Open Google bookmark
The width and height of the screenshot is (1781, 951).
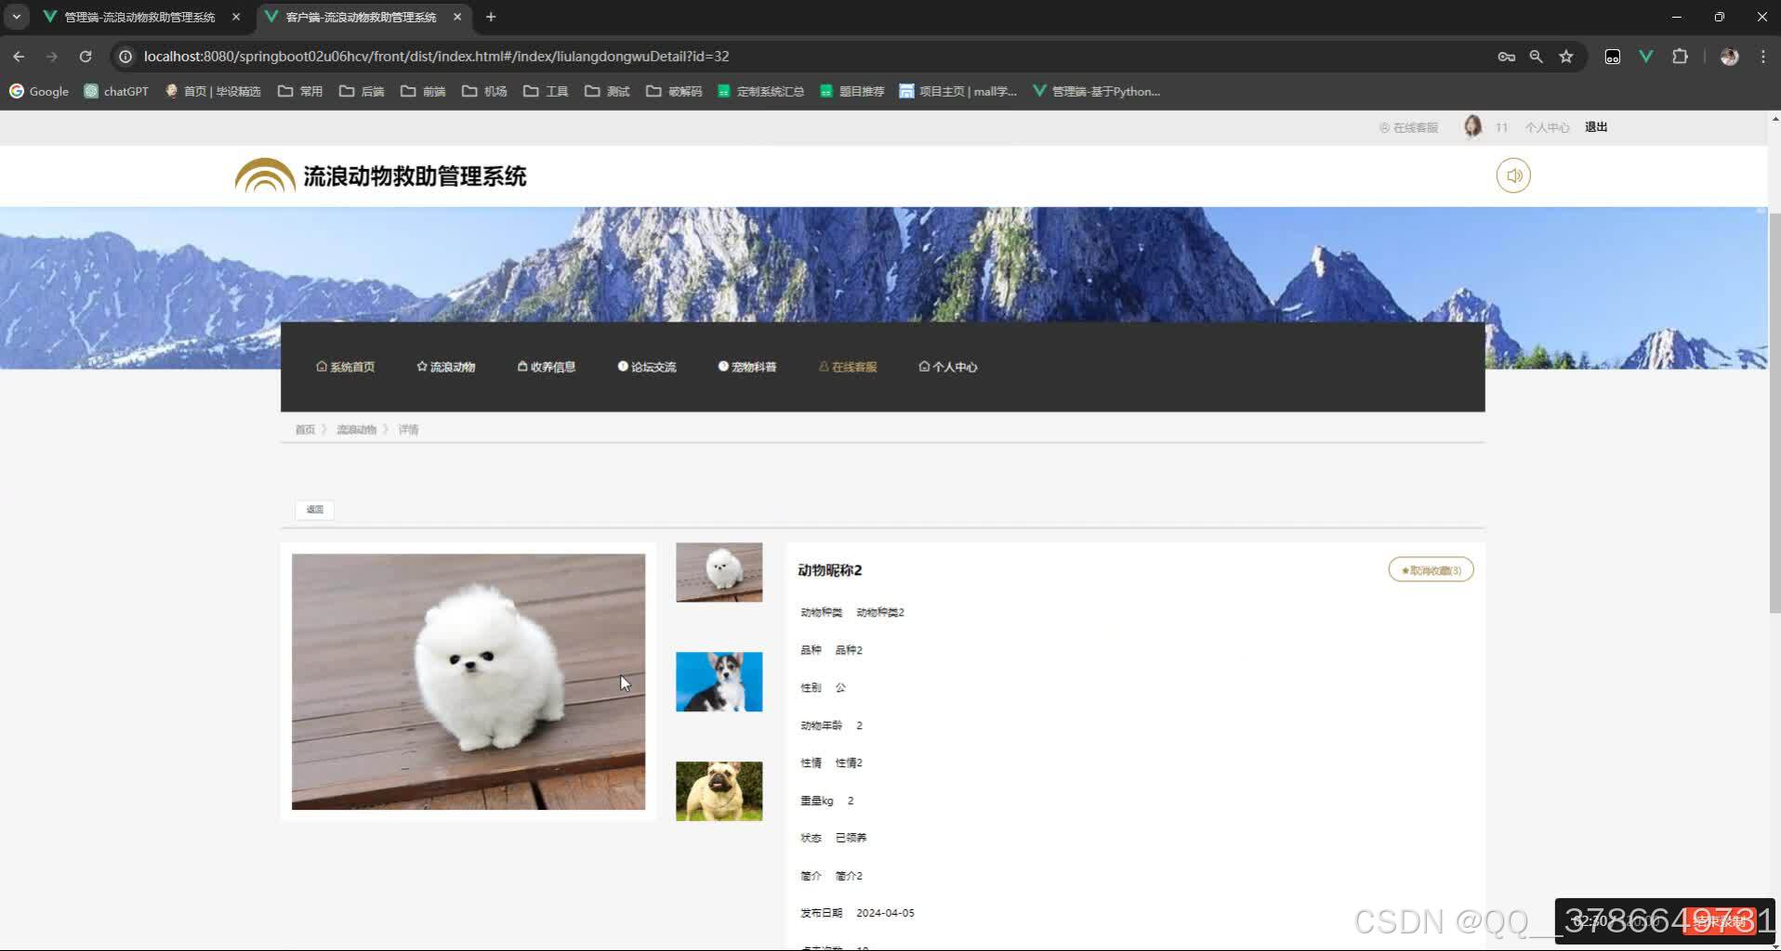point(39,91)
